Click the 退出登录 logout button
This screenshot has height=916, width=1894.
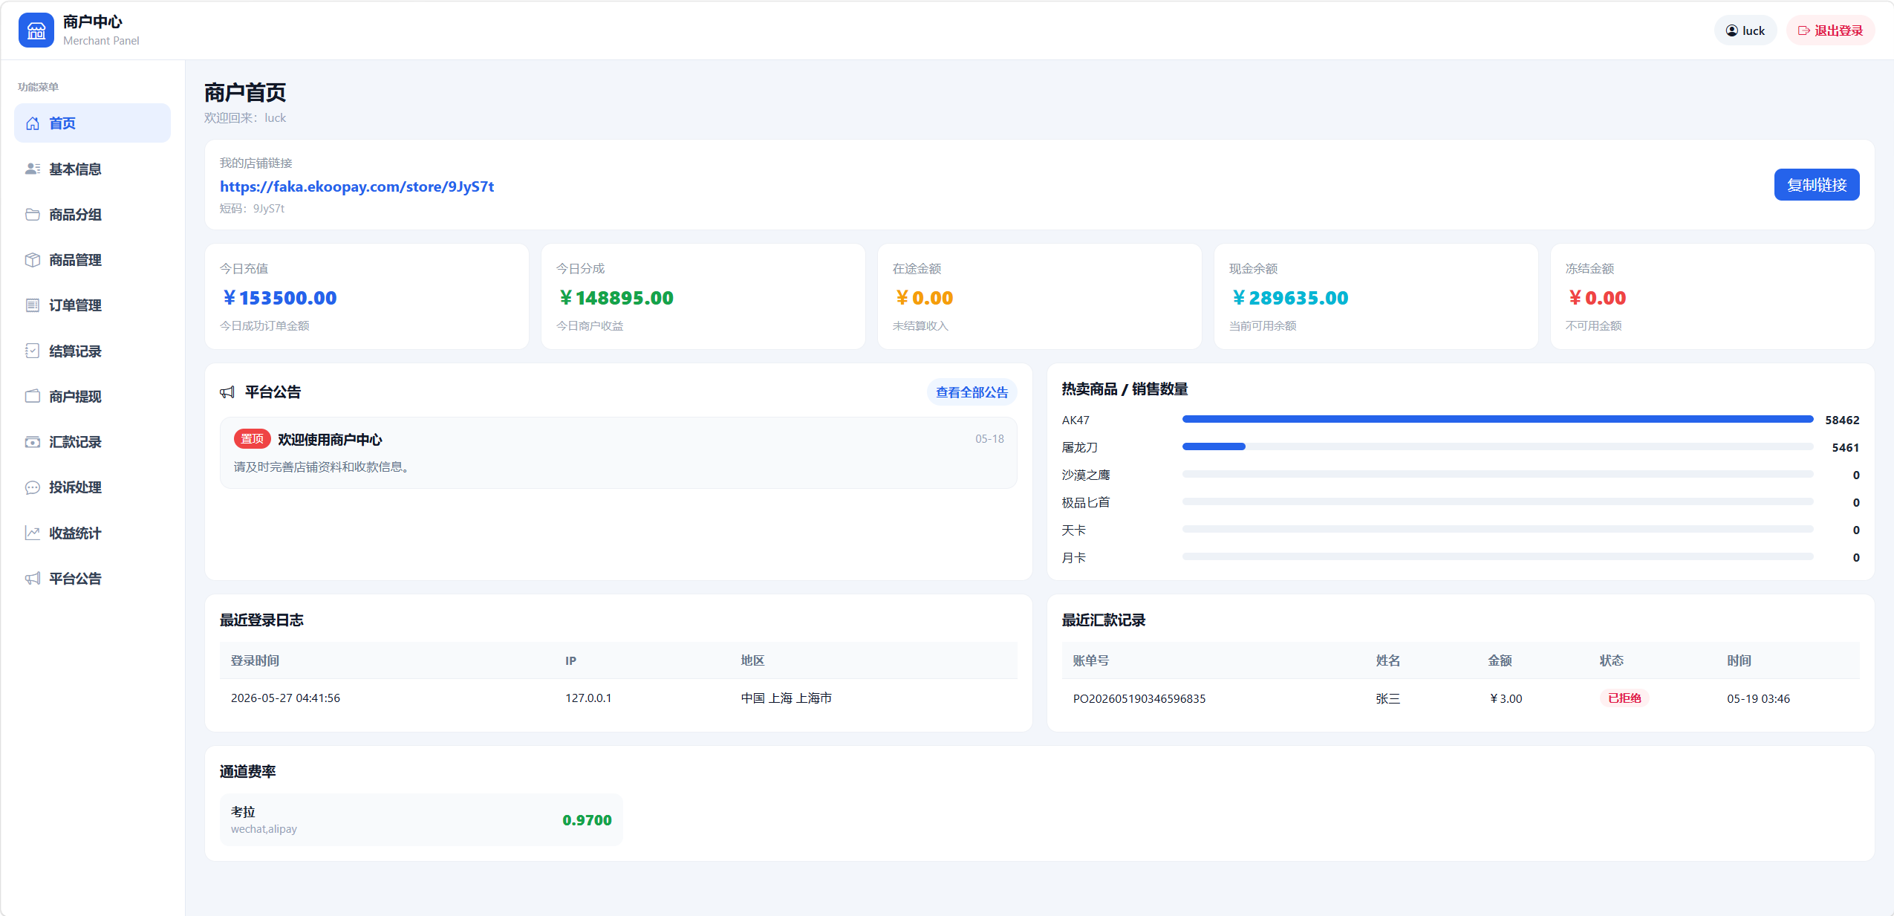[x=1830, y=30]
